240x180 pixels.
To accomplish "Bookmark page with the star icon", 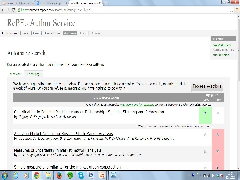I will click(x=231, y=10).
